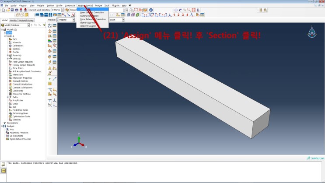Apply custom view 3
Image resolution: width=325 pixels, height=183 pixels.
[x=183, y=15]
